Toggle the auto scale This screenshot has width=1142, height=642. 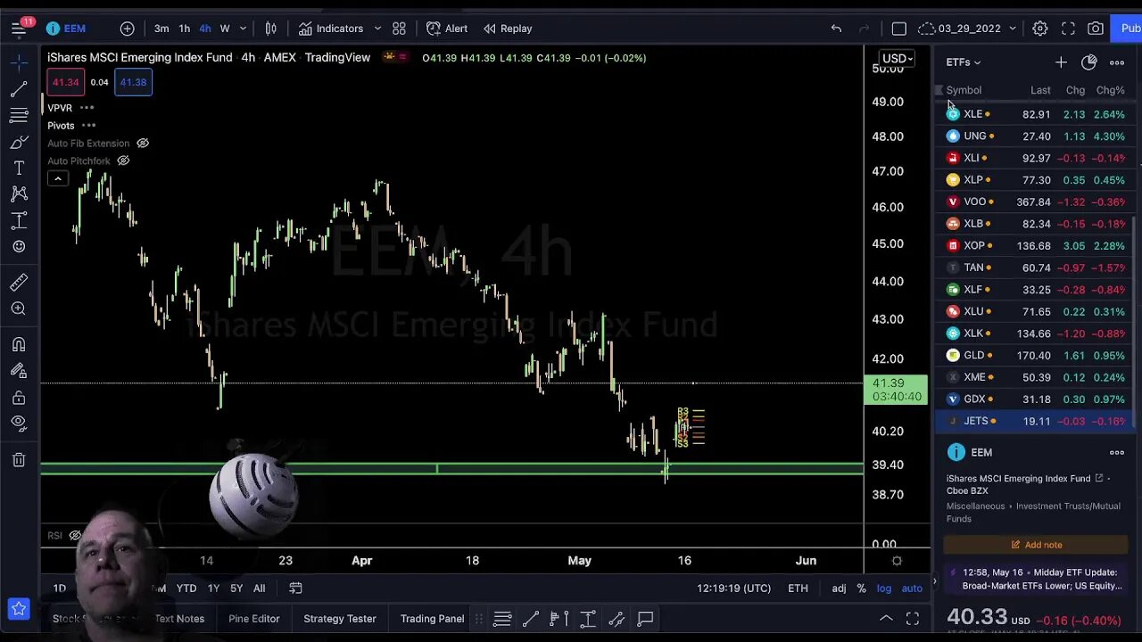(x=912, y=588)
